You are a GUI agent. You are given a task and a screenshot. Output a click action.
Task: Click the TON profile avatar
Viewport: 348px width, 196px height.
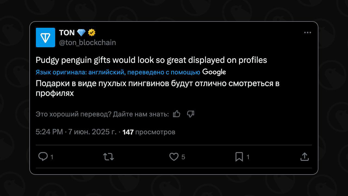[45, 38]
